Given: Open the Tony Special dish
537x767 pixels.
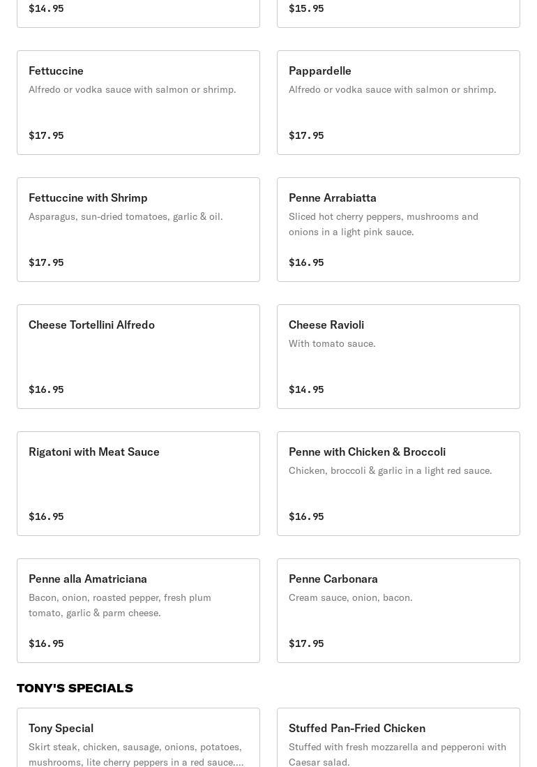Looking at the screenshot, I should point(138,738).
